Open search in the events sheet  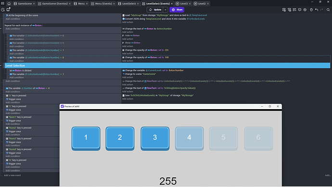click(x=328, y=10)
